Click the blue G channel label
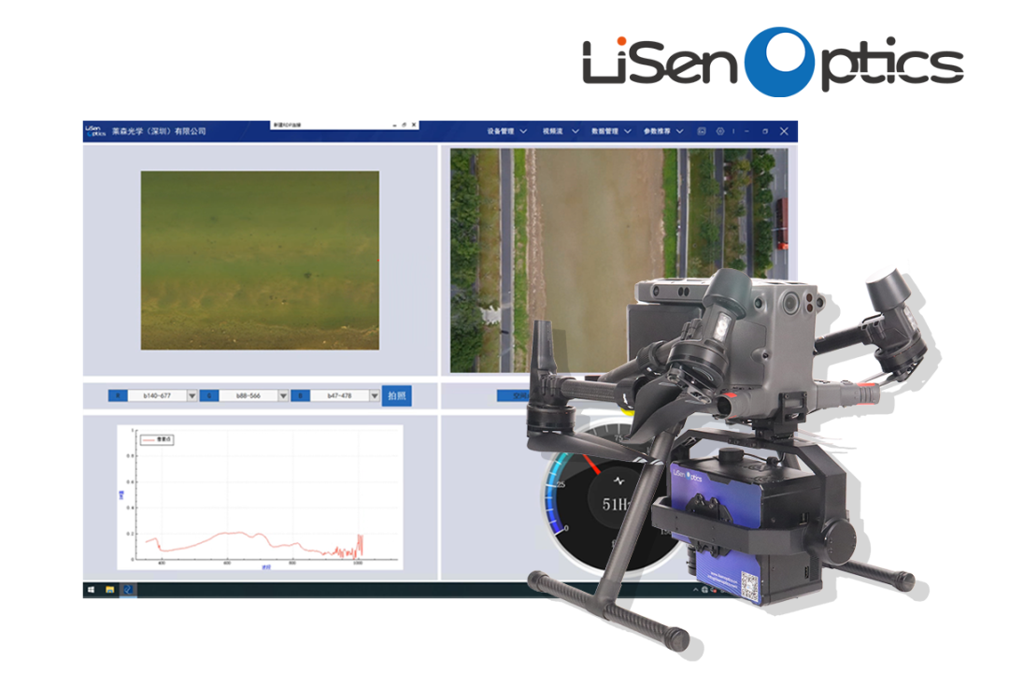 209,395
